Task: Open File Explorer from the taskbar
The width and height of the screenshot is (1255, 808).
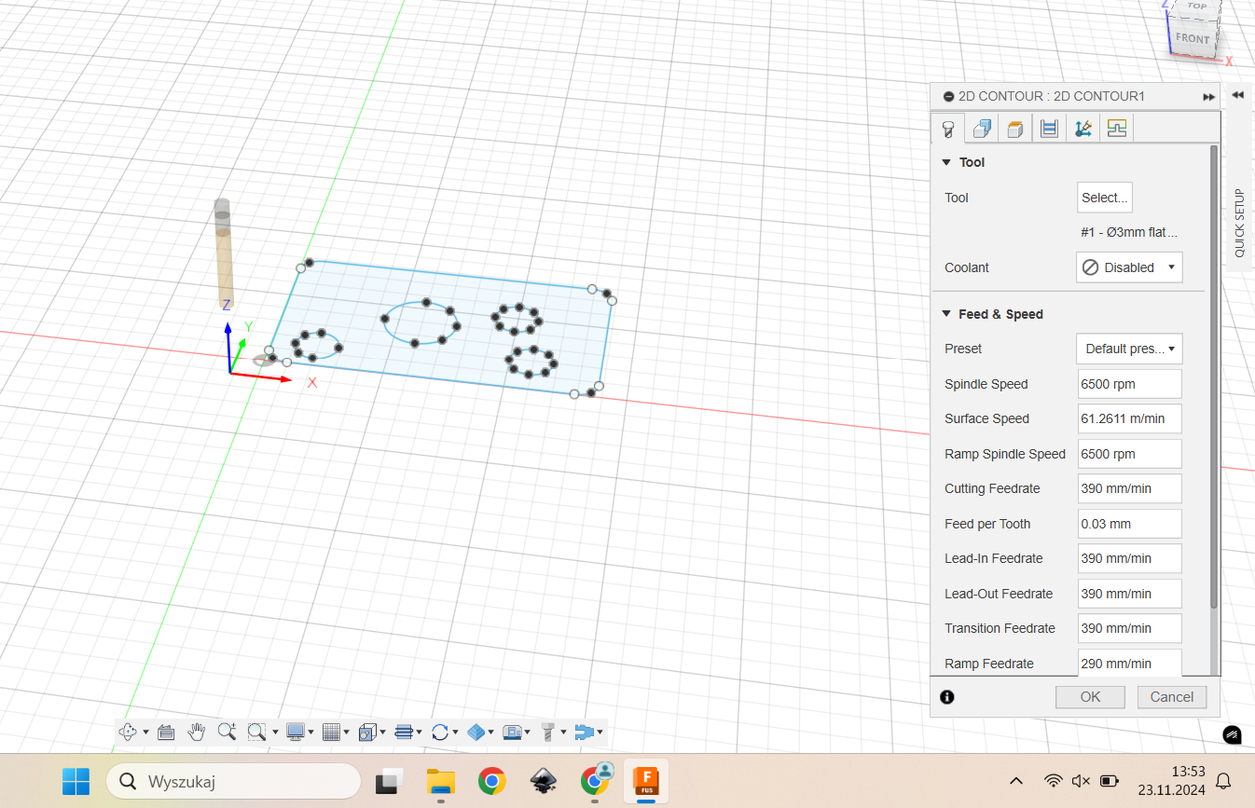Action: pyautogui.click(x=440, y=781)
